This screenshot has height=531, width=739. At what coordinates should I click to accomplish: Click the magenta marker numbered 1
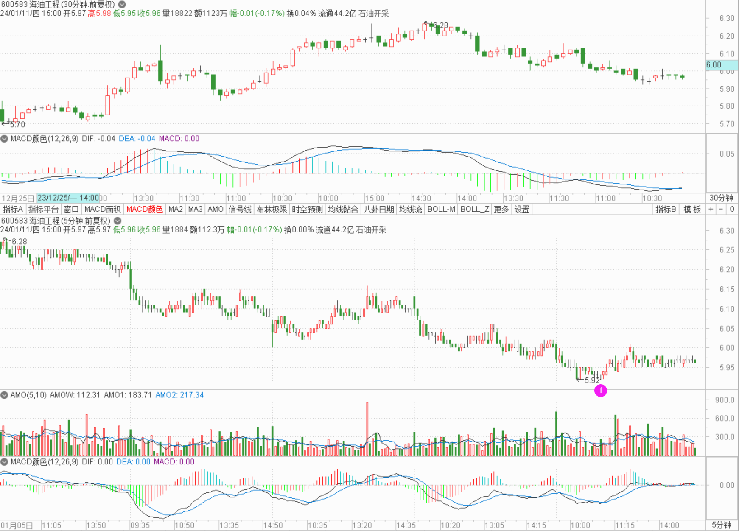point(600,391)
